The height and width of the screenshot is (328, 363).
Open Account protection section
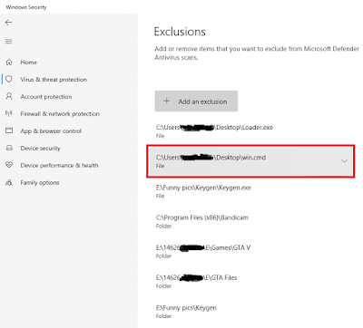coord(46,97)
